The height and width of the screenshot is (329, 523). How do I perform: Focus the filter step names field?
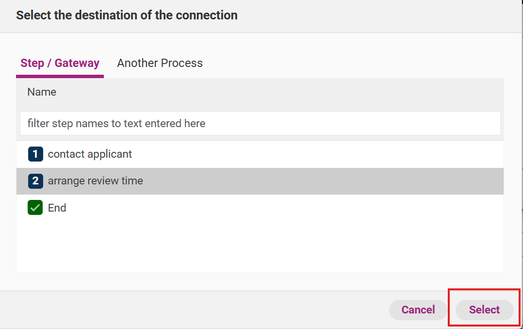pos(260,123)
